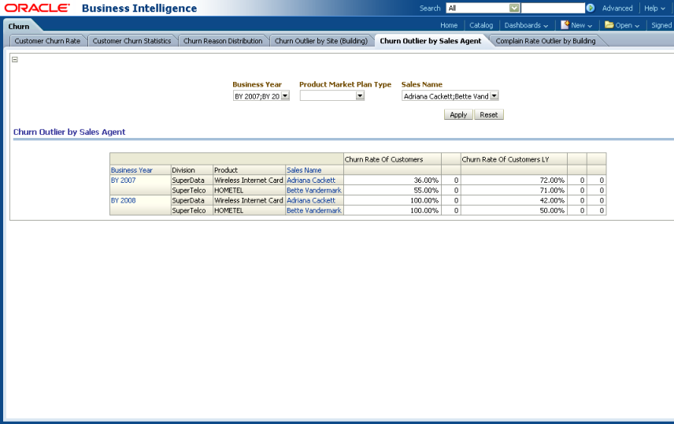674x424 pixels.
Task: Click Bette Vandermark in BY 2008 row
Action: coord(314,210)
